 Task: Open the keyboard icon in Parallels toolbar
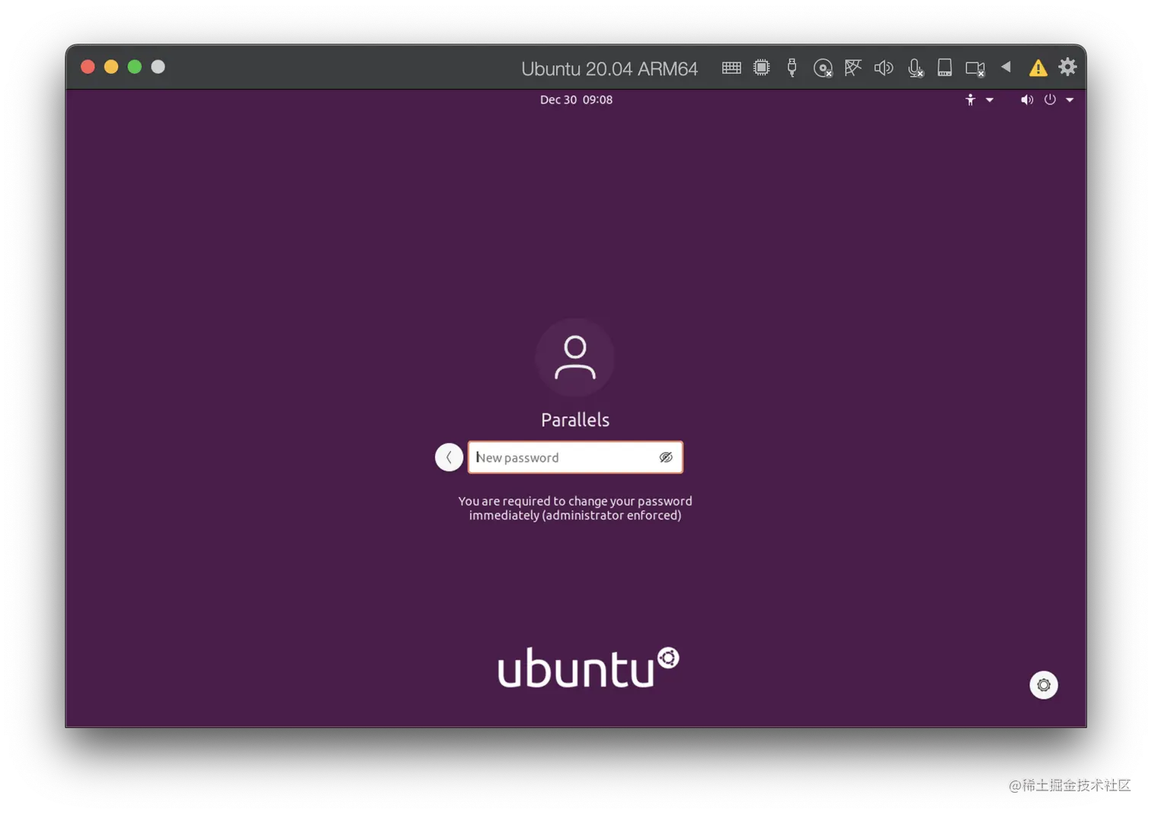[731, 68]
